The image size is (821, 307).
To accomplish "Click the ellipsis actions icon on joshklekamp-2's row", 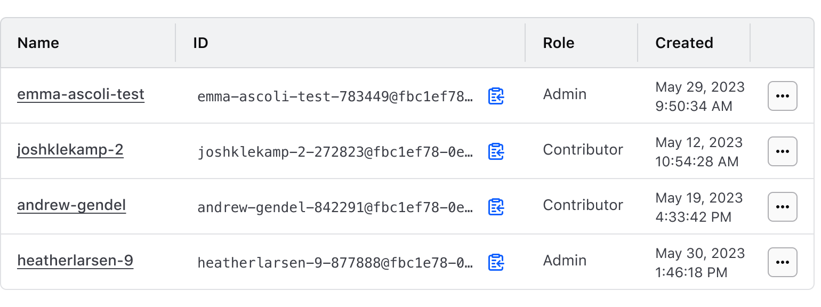I will (782, 151).
